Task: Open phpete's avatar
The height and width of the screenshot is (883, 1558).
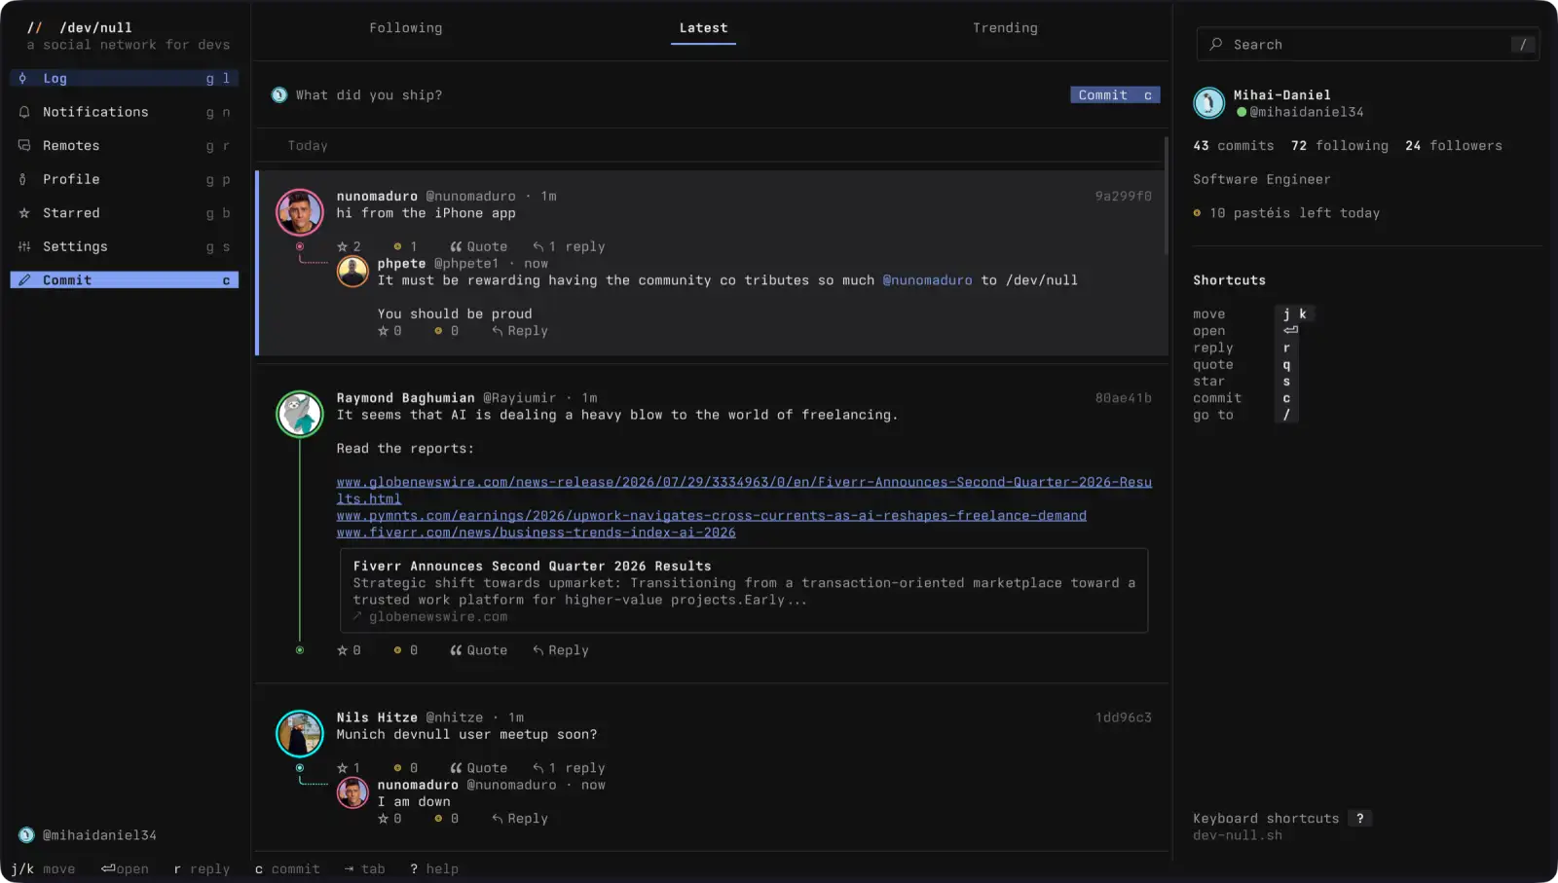Action: pyautogui.click(x=352, y=272)
